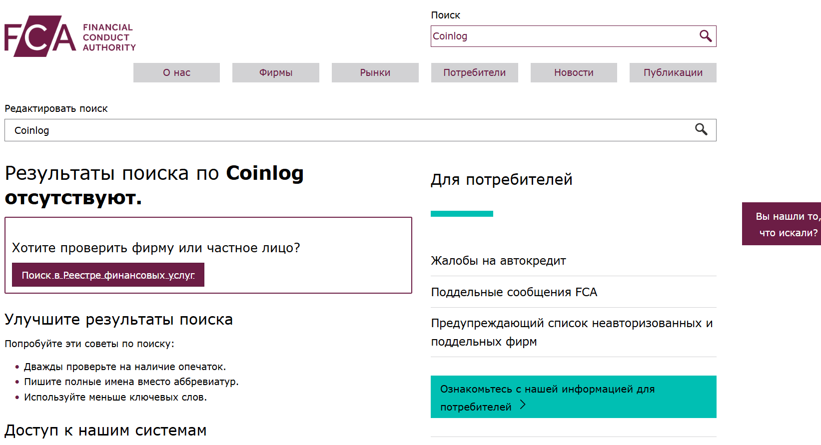Click the Financial Conduct Authority logo text
The height and width of the screenshot is (445, 821).
(x=109, y=37)
